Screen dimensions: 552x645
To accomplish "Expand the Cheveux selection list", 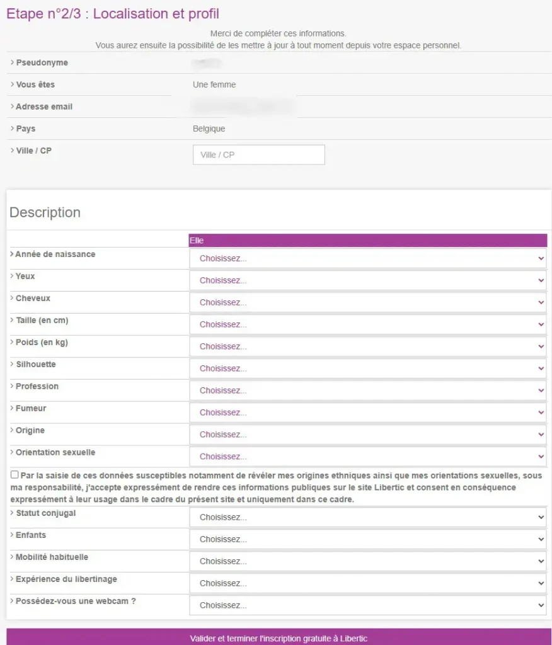I will coord(367,302).
